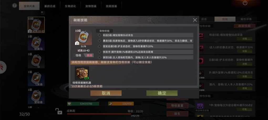Pick the 雷喵兽 pet tag icon
Image resolution: width=268 pixels, height=120 pixels.
click(x=36, y=96)
